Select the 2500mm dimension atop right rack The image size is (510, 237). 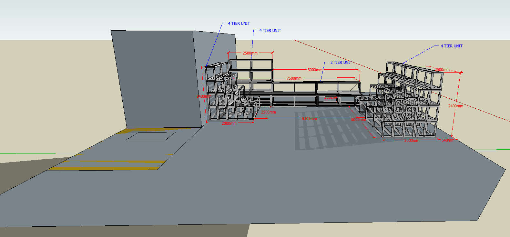click(442, 70)
